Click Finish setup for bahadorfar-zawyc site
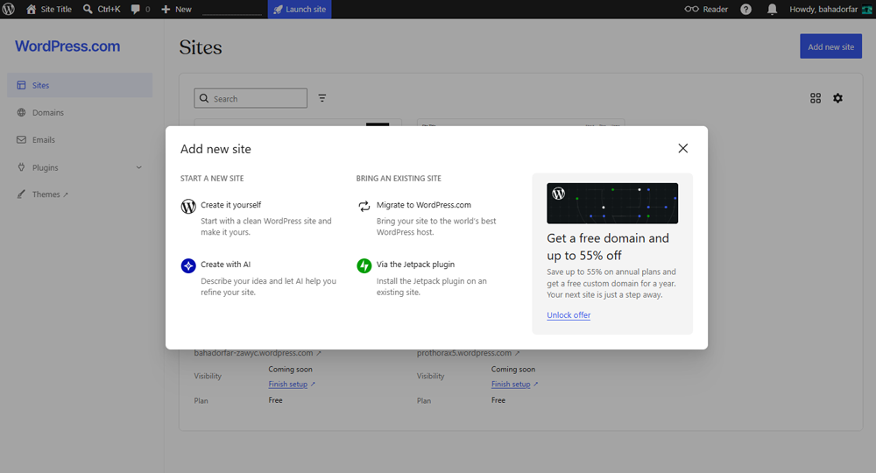The image size is (876, 473). [x=292, y=385]
